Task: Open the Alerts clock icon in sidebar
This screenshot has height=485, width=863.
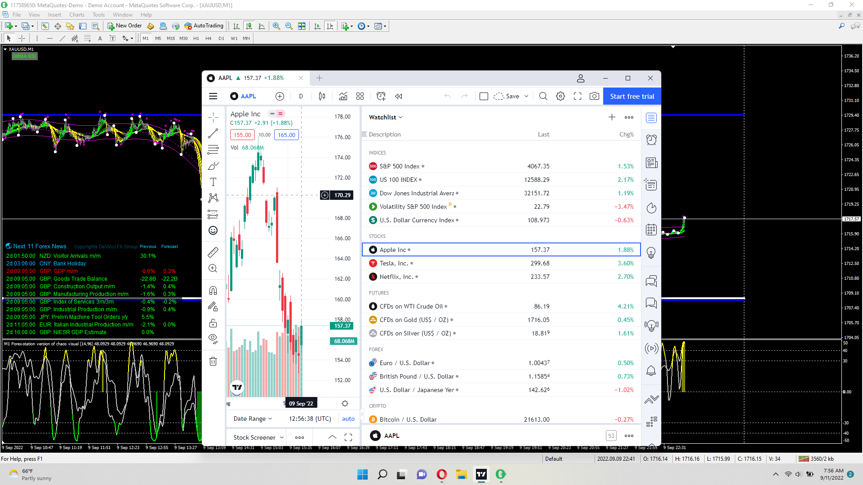Action: tap(651, 140)
